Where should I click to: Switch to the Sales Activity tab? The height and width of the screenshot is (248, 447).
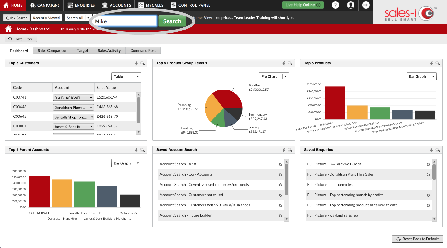[x=109, y=51]
